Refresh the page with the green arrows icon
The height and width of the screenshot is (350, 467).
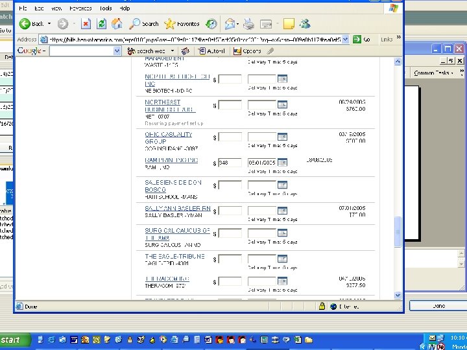pos(102,24)
